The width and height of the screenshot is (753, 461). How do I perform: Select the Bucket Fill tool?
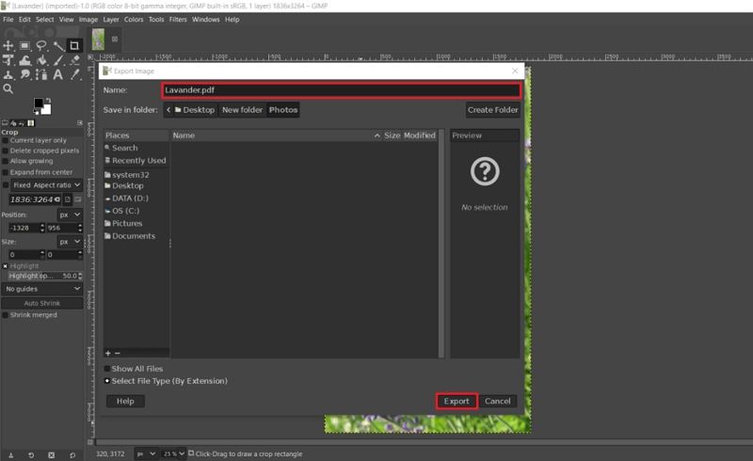click(41, 60)
